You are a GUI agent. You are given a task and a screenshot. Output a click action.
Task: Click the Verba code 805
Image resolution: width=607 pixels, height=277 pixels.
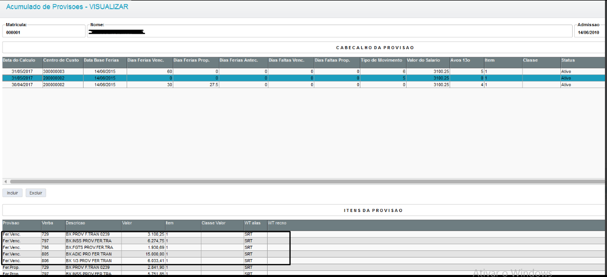(45, 254)
